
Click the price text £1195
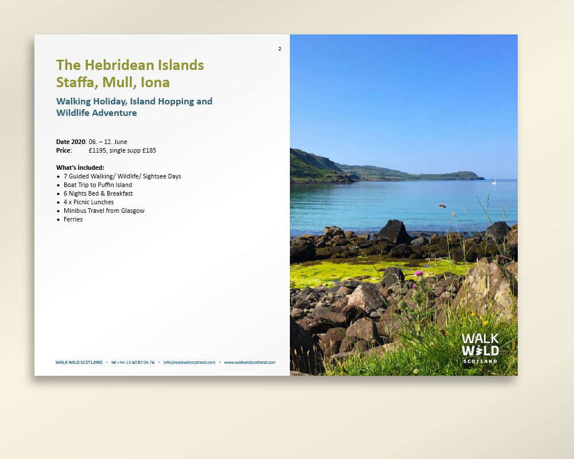97,150
